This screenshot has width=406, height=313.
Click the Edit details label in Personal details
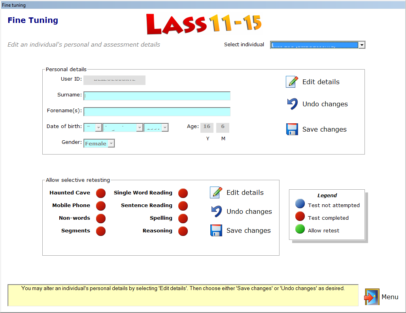[321, 82]
